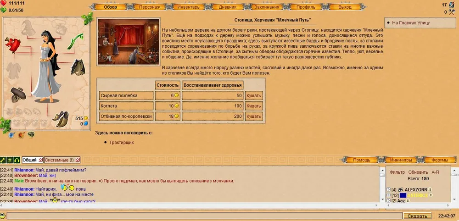Close the Системные chat tab
Viewport: 459px width, 221px height.
[78, 160]
